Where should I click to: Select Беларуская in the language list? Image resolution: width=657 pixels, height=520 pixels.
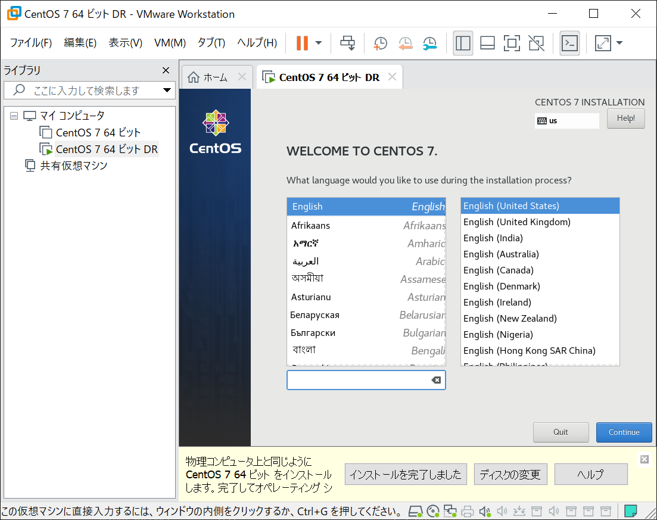click(x=366, y=315)
